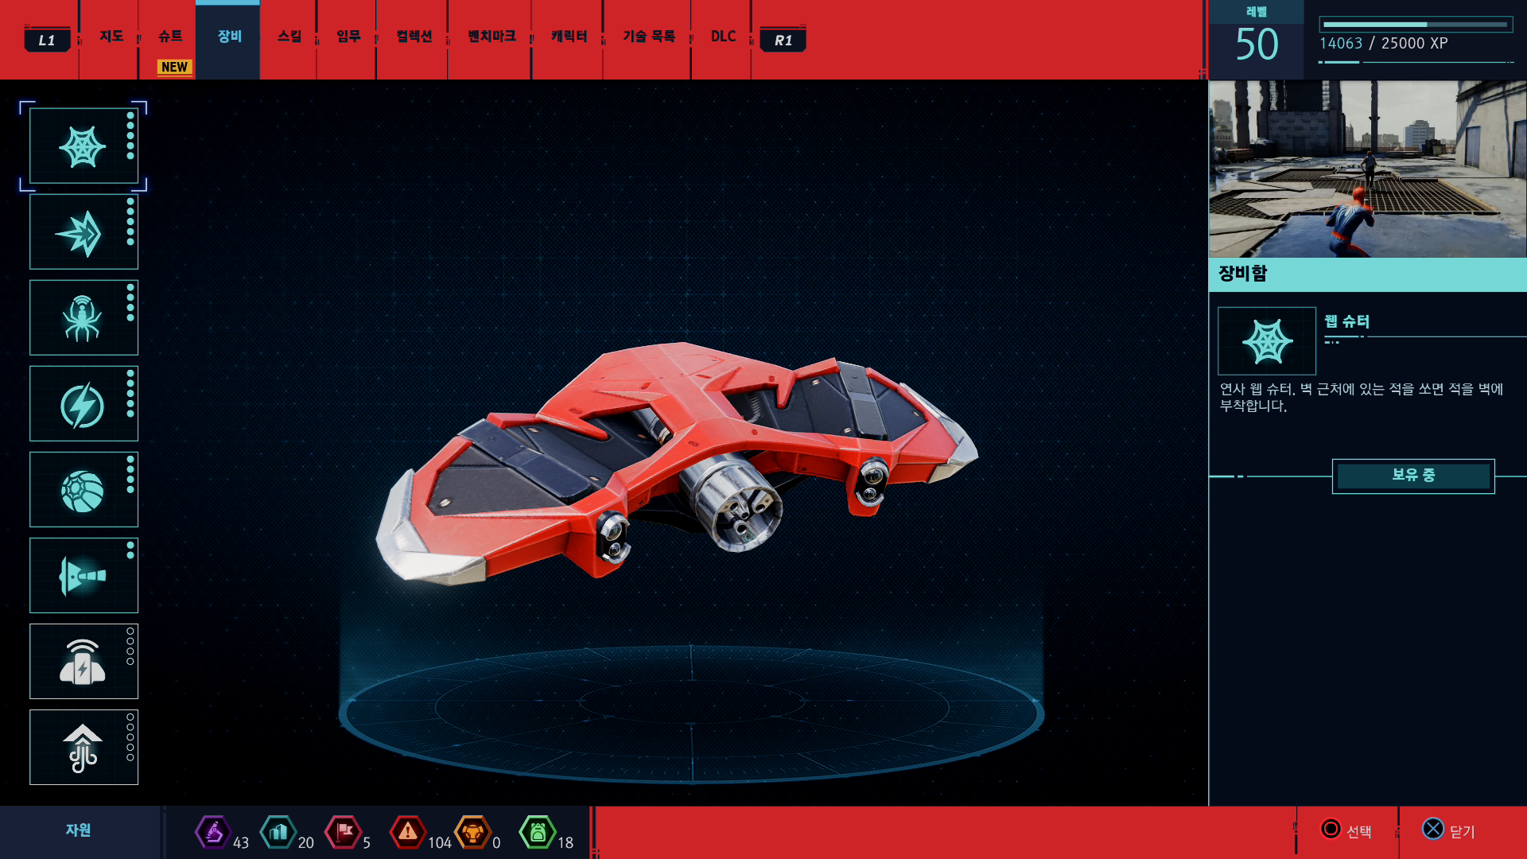Click the 보유 중 owned button
1527x859 pixels.
(x=1412, y=476)
